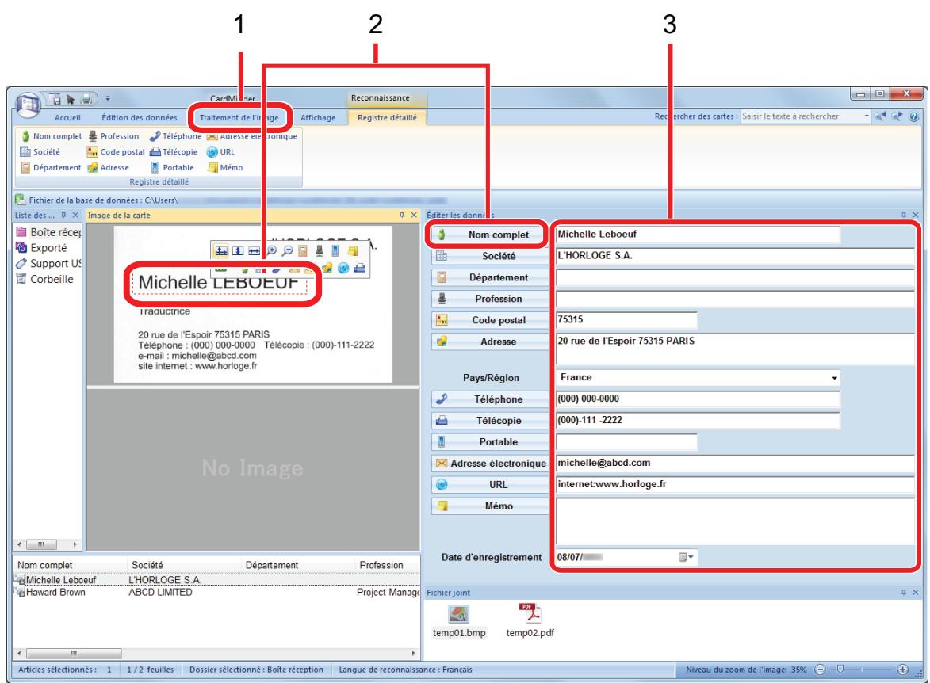Open the Accueil ribbon tab
The height and width of the screenshot is (683, 930).
(x=67, y=117)
